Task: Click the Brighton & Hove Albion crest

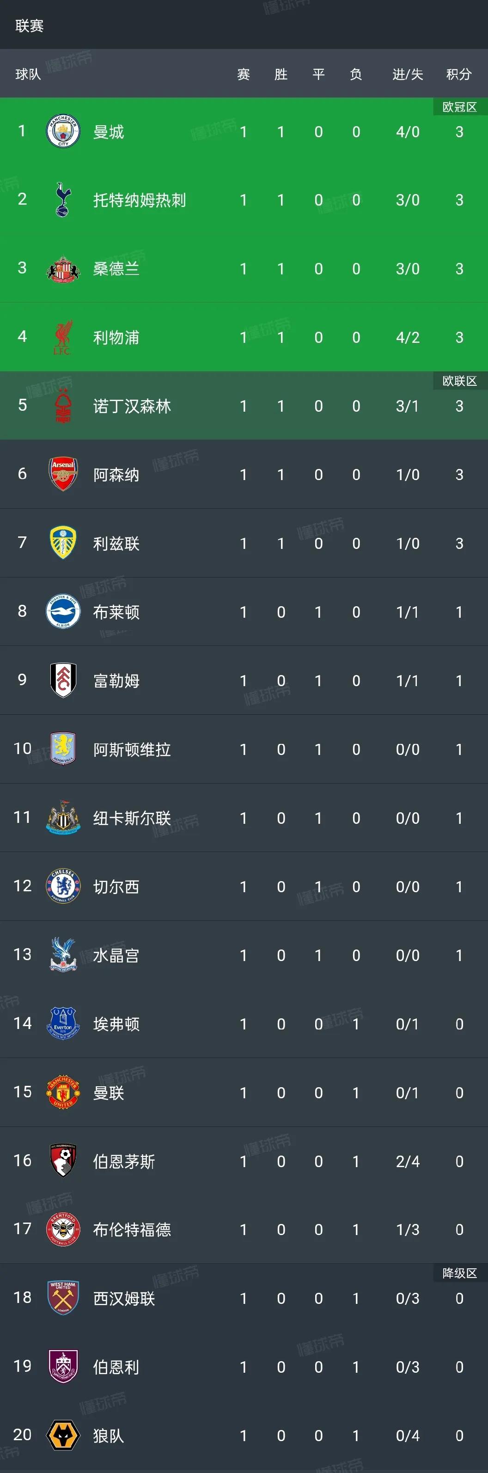Action: 63,611
